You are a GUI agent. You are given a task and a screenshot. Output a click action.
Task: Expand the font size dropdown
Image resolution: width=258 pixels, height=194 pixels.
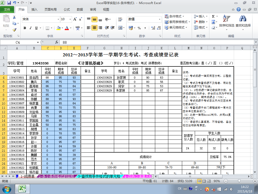tap(70, 19)
